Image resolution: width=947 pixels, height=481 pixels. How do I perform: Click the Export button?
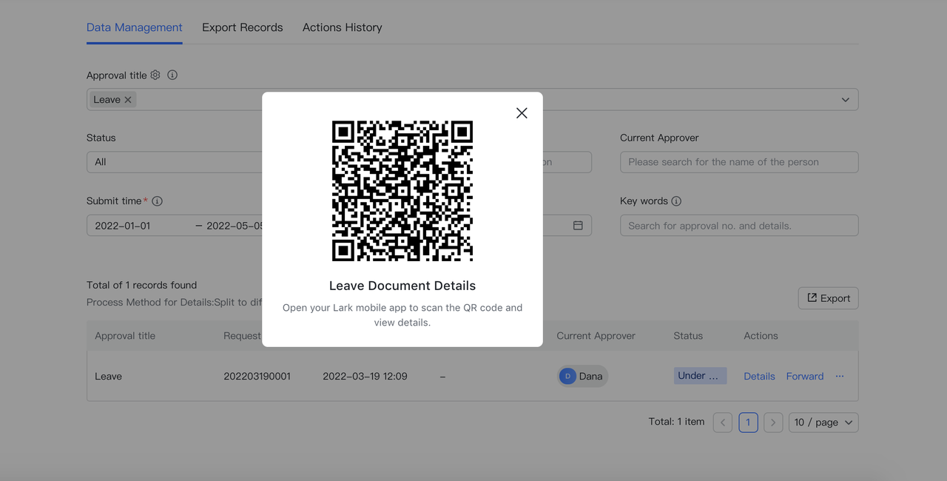tap(828, 298)
